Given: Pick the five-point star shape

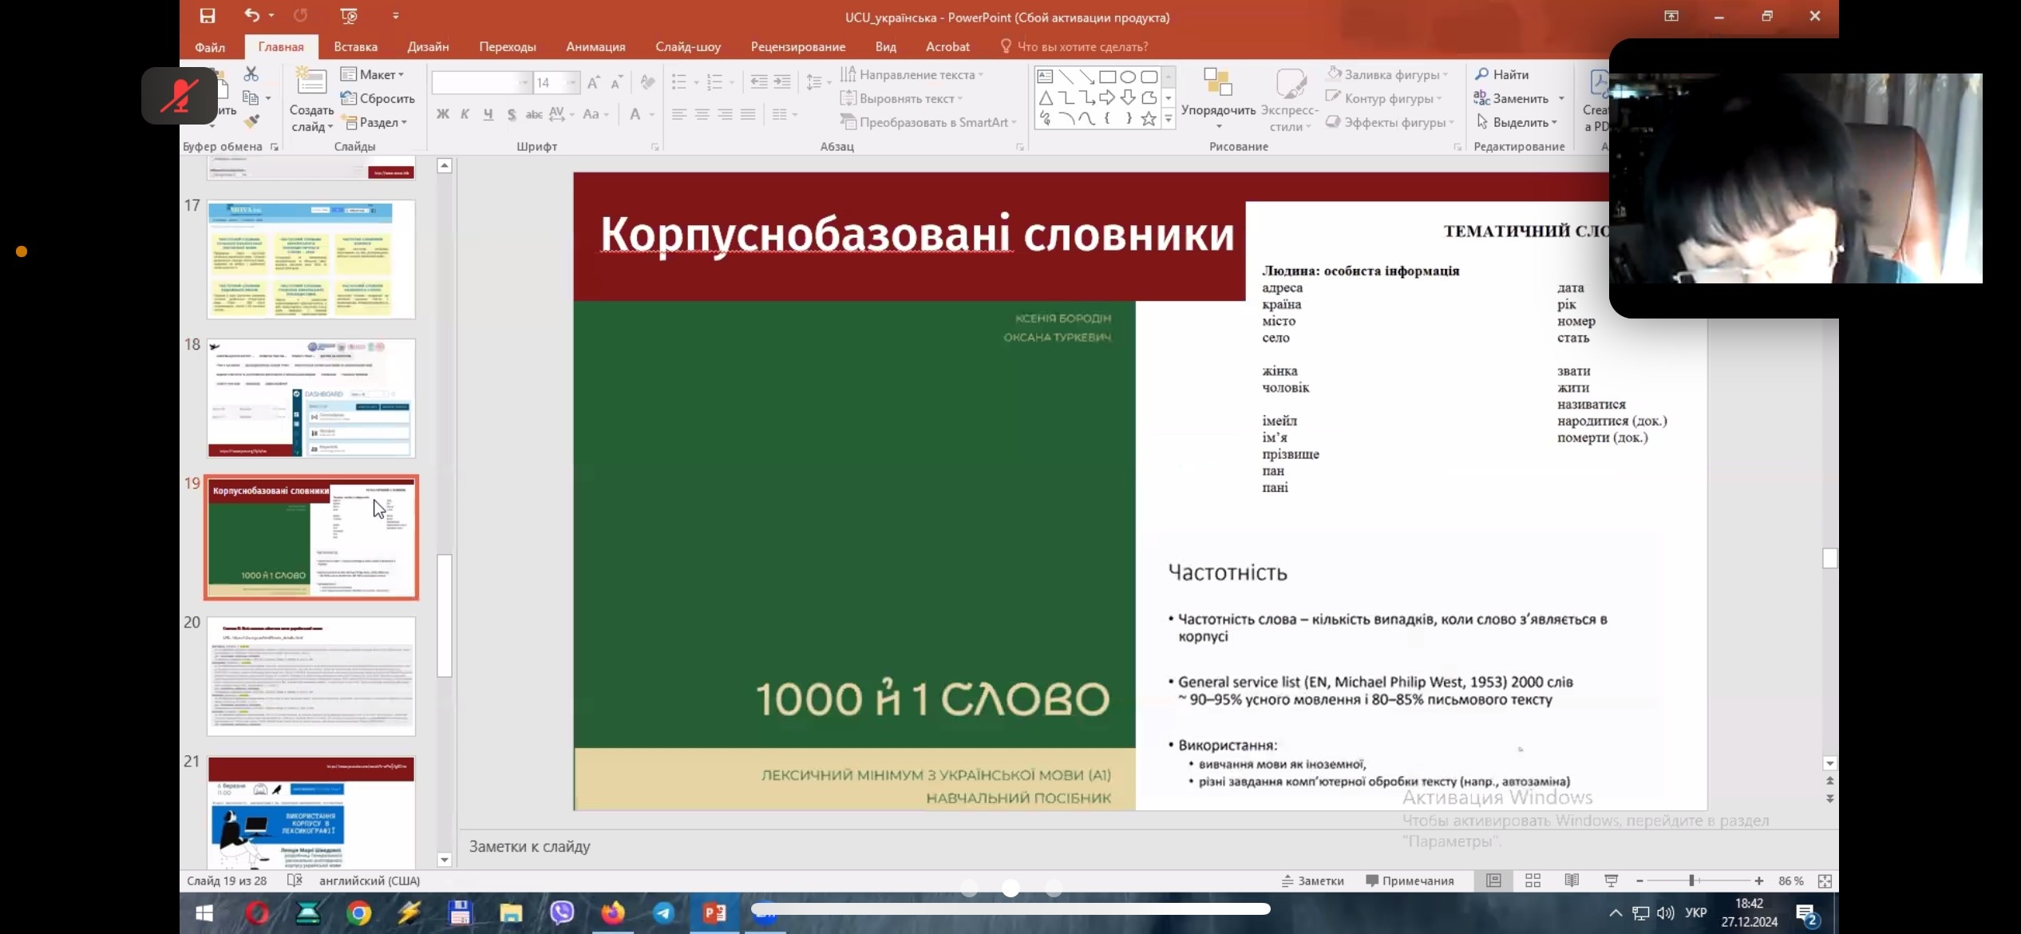Looking at the screenshot, I should pyautogui.click(x=1149, y=119).
